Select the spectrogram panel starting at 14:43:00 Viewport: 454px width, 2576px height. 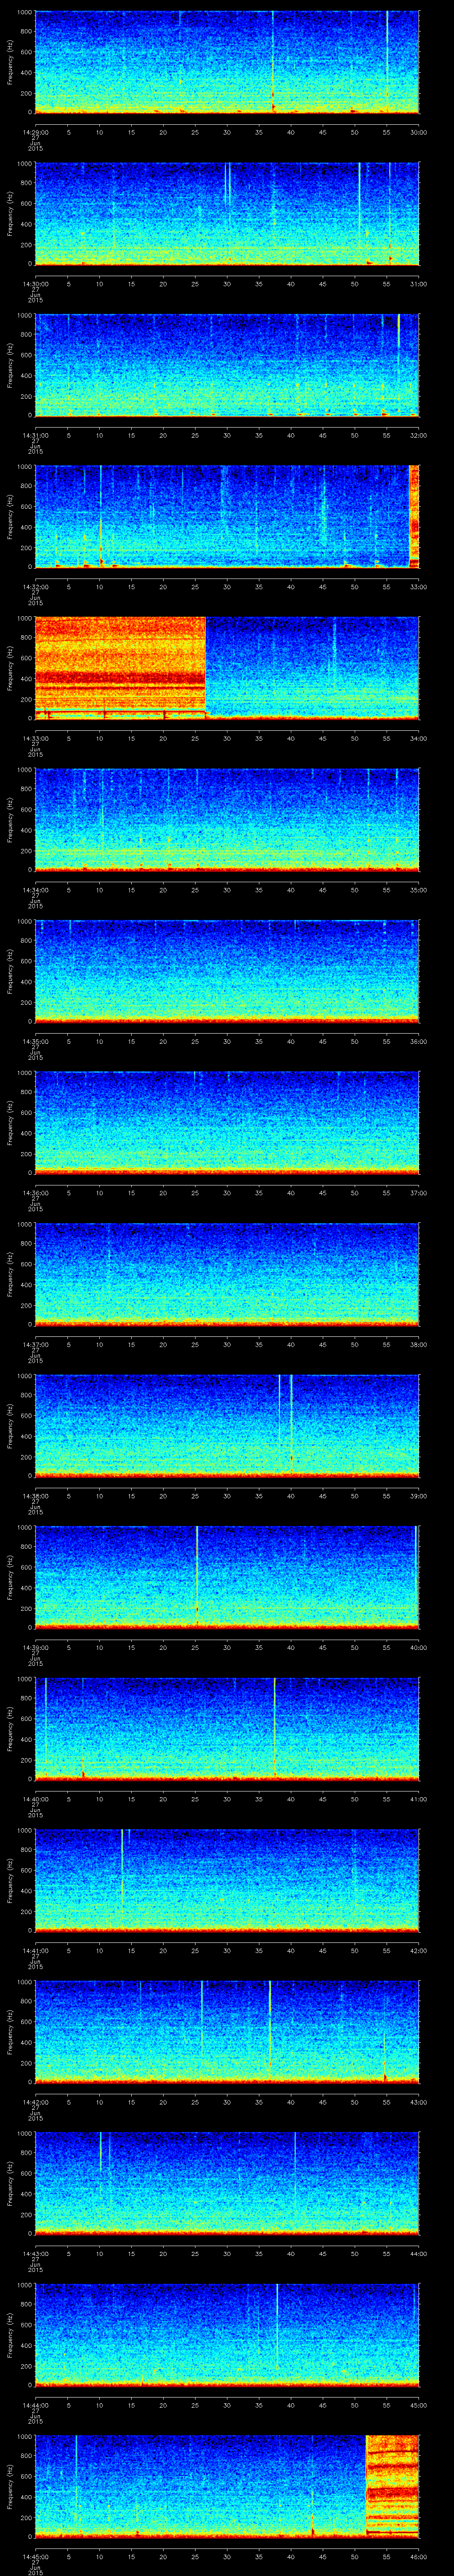tap(227, 2183)
